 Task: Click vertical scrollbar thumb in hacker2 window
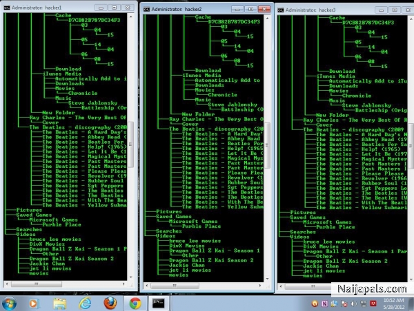pyautogui.click(x=267, y=145)
